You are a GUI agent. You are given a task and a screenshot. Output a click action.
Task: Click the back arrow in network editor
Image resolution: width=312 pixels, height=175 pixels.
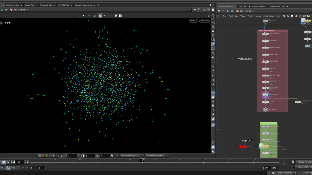[219, 11]
